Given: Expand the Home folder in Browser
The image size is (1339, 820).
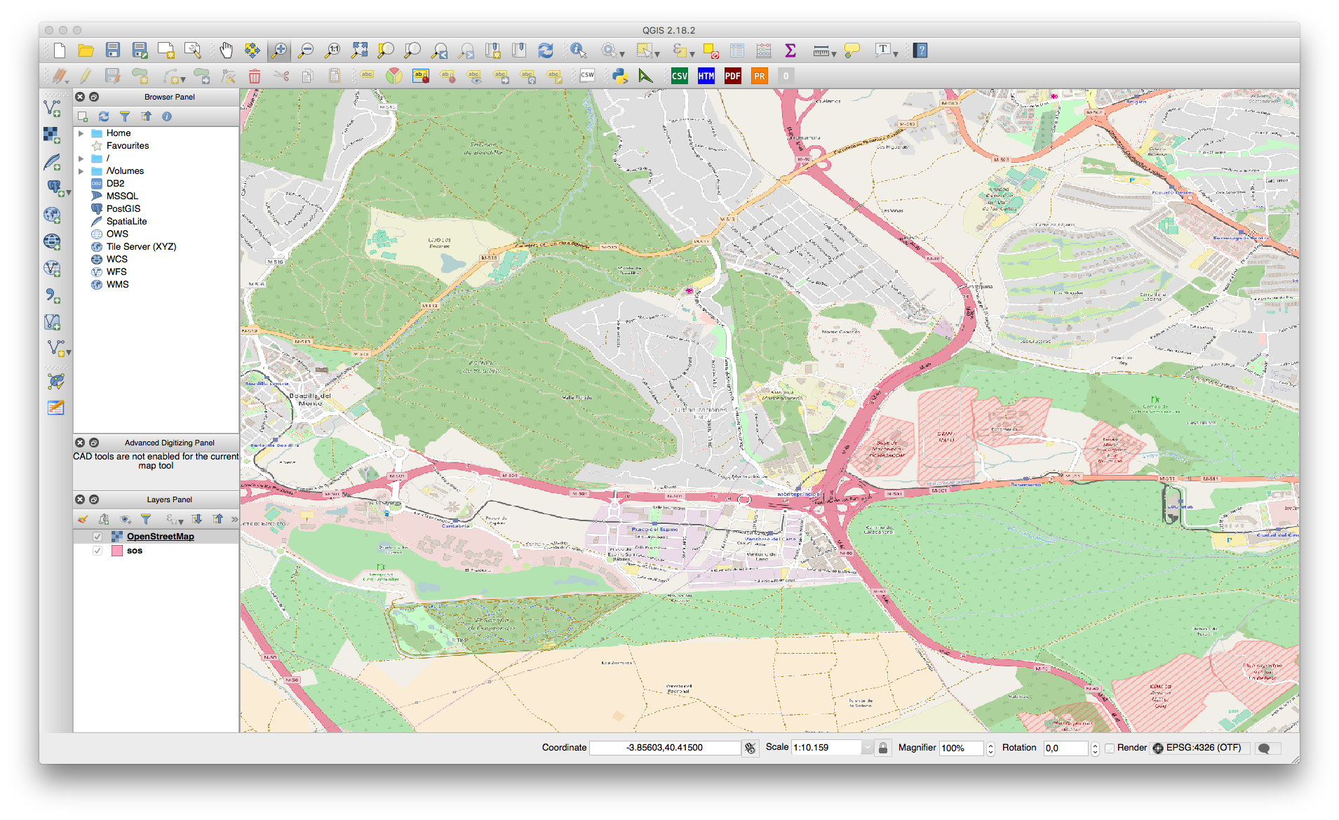Looking at the screenshot, I should [81, 133].
